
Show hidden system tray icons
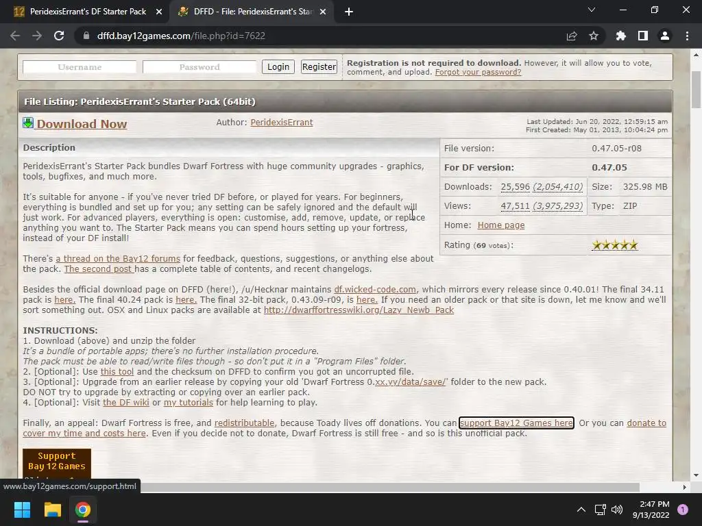(581, 510)
